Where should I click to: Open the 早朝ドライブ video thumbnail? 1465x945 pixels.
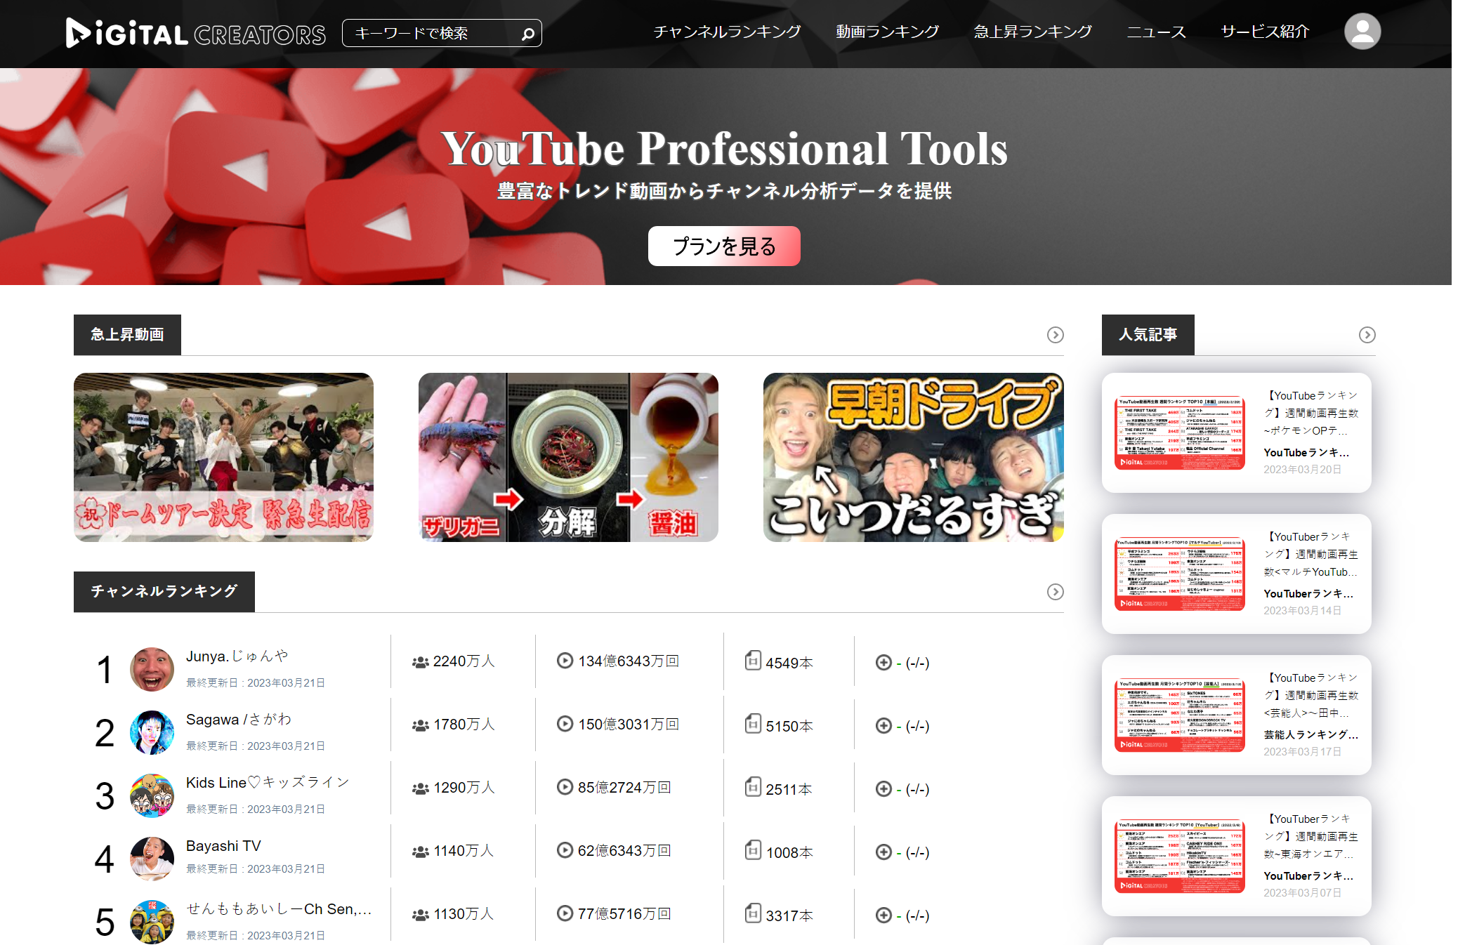click(913, 457)
